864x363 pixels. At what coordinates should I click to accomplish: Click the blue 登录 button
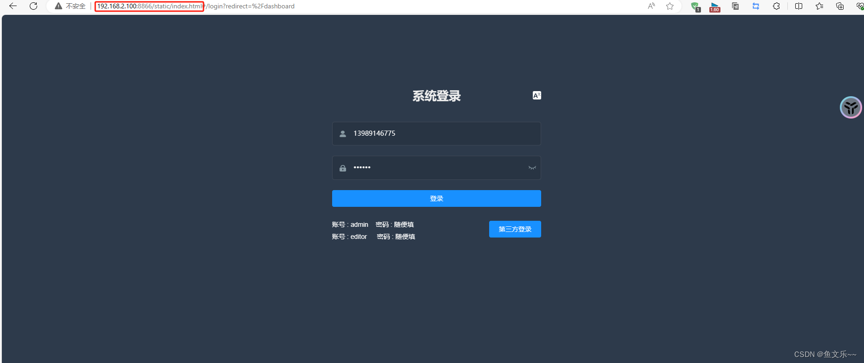click(437, 198)
